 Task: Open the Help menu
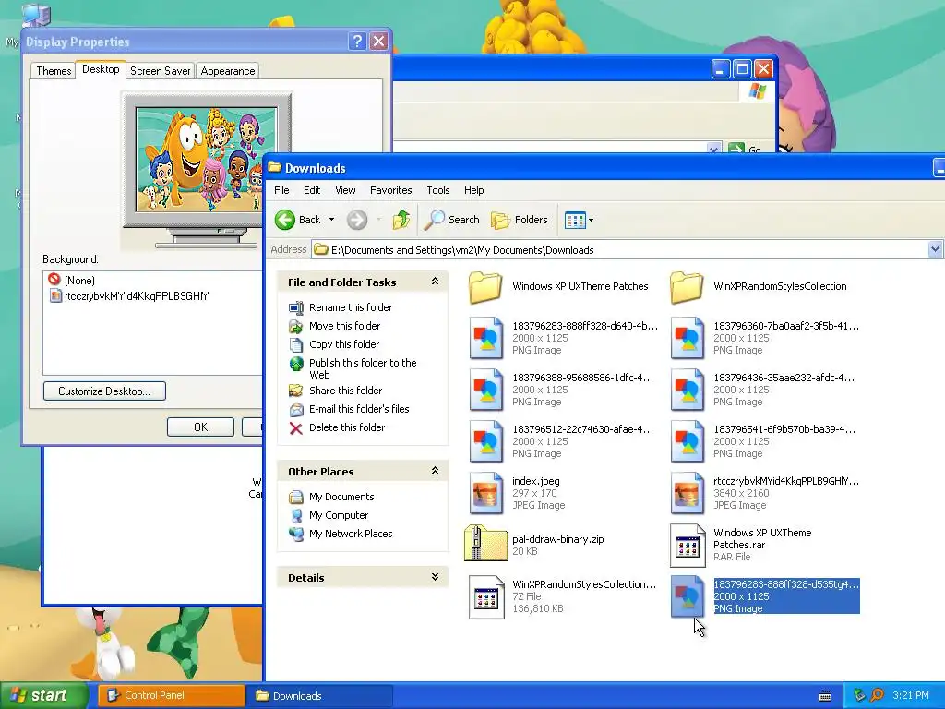(x=473, y=190)
